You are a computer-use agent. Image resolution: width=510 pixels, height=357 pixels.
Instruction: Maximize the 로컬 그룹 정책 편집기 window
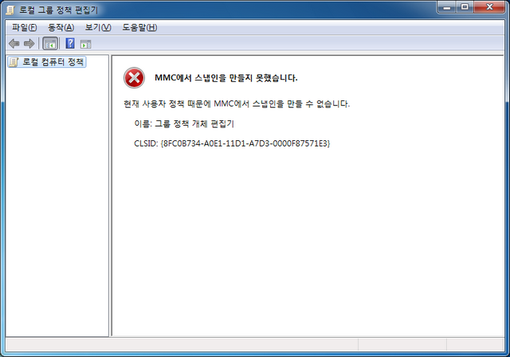click(x=465, y=7)
